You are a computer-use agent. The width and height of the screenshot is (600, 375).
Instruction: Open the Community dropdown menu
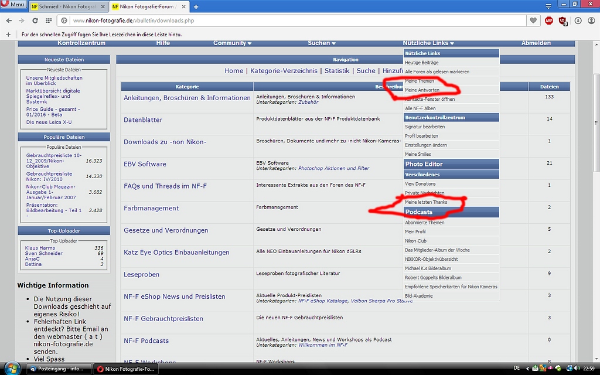click(x=232, y=43)
